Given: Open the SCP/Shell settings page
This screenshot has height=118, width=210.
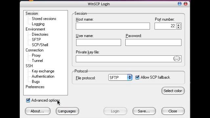Looking at the screenshot, I should click(40, 45).
